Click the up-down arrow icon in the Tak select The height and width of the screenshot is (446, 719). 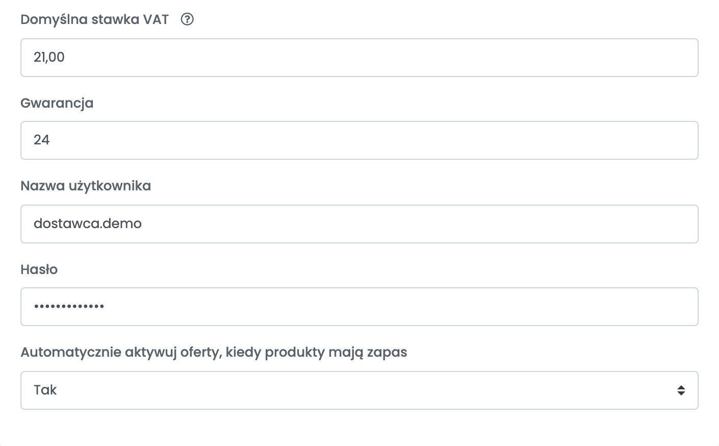click(x=681, y=390)
